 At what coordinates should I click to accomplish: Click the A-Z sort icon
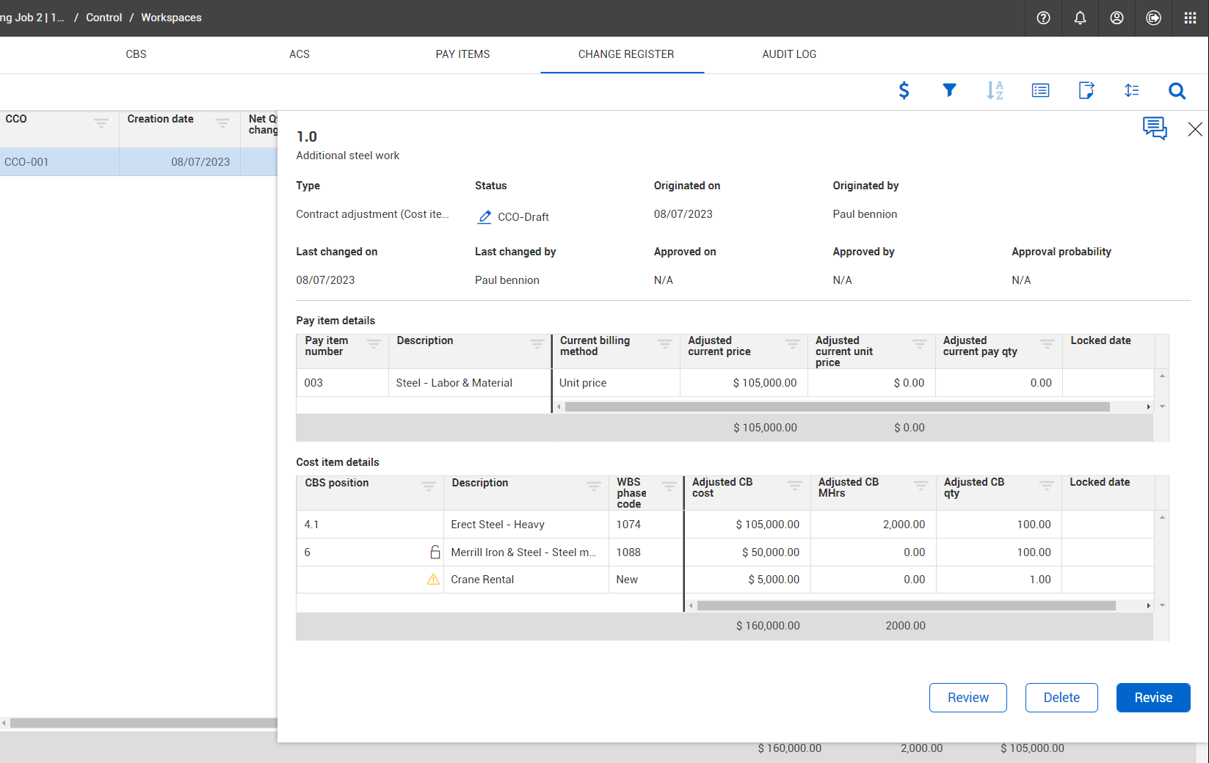[995, 90]
